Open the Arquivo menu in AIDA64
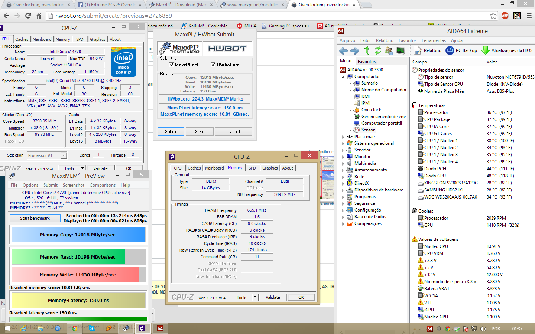Image resolution: width=535 pixels, height=334 pixels. click(347, 40)
